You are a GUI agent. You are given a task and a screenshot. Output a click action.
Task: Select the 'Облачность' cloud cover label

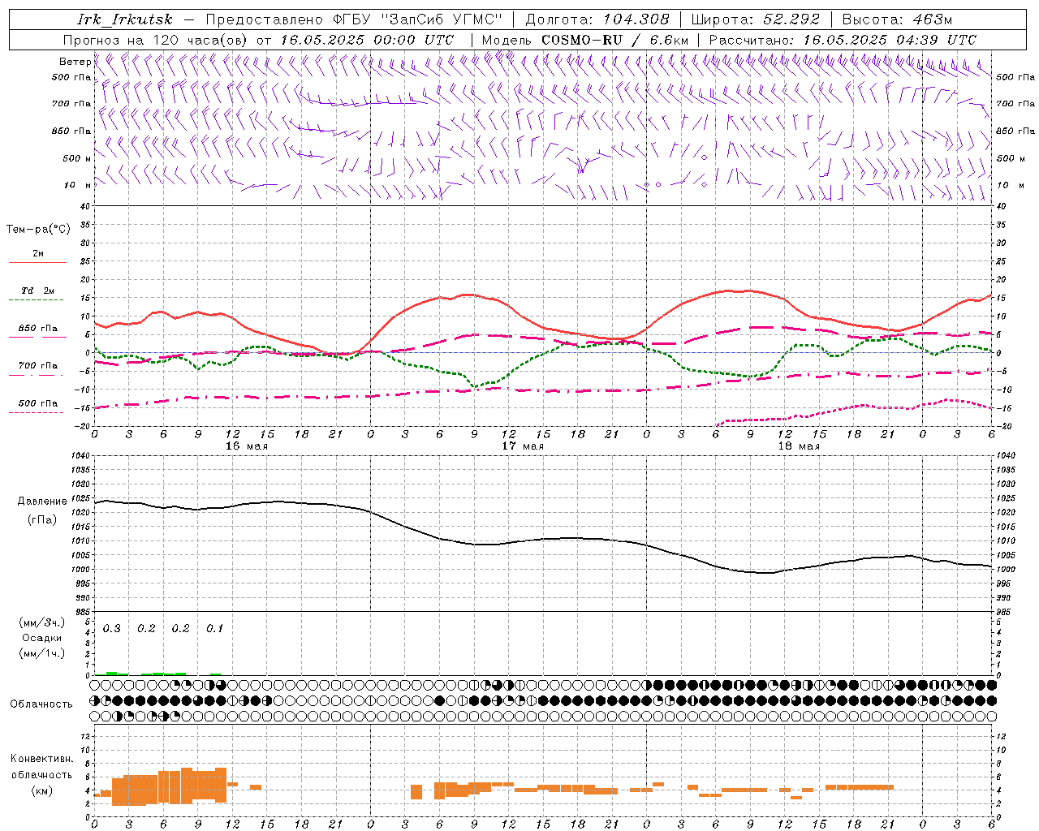(41, 704)
